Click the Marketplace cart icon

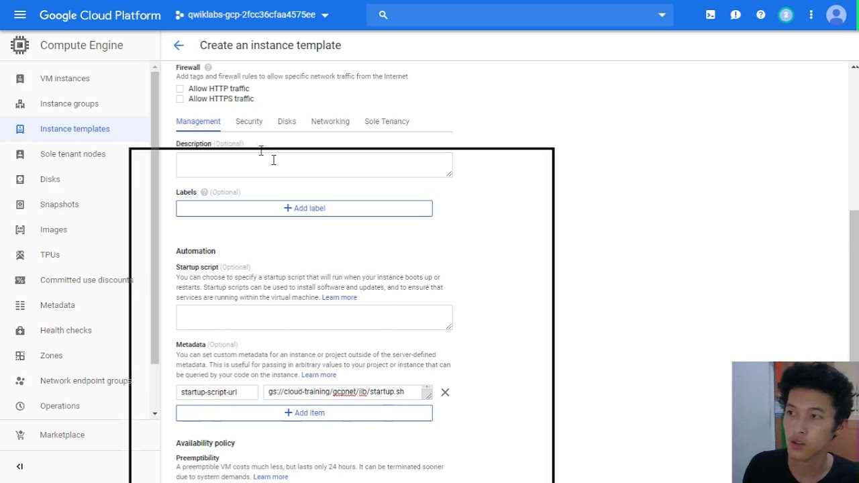pos(20,435)
